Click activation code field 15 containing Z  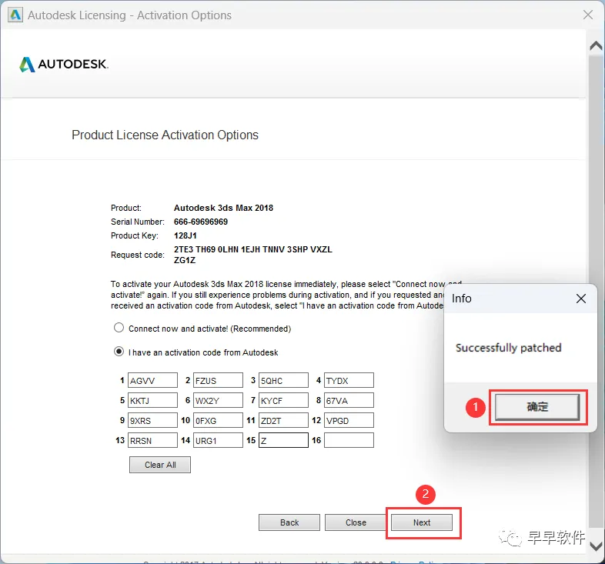tap(283, 441)
